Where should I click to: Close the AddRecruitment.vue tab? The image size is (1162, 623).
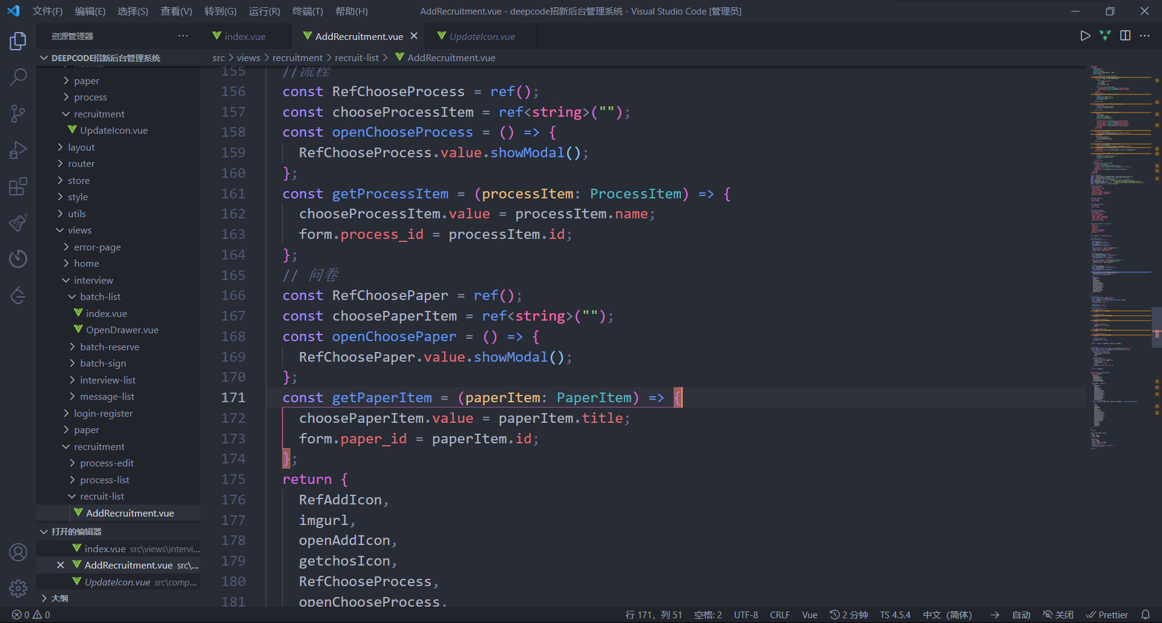(x=414, y=36)
